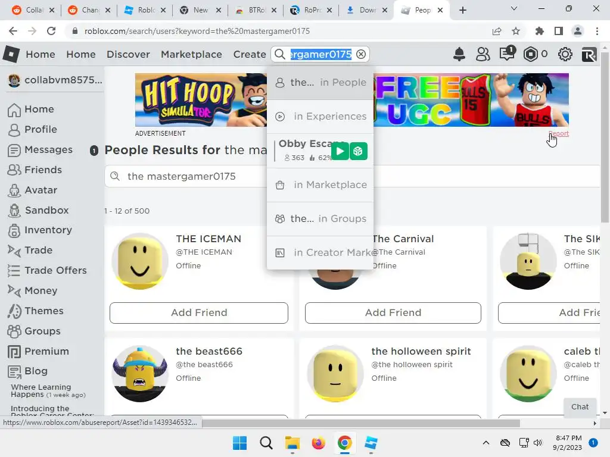This screenshot has height=457, width=610.
Task: Open the beast666 avatar thumbnail
Action: 139,374
